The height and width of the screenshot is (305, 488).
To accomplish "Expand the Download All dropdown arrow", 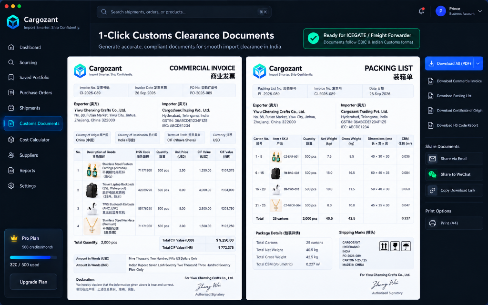I will 478,63.
